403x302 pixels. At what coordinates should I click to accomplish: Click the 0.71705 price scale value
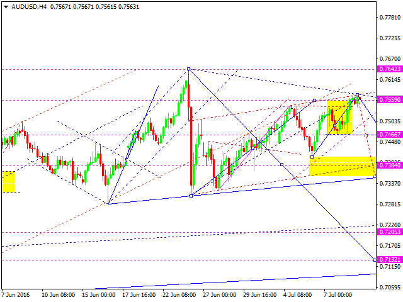pyautogui.click(x=390, y=246)
